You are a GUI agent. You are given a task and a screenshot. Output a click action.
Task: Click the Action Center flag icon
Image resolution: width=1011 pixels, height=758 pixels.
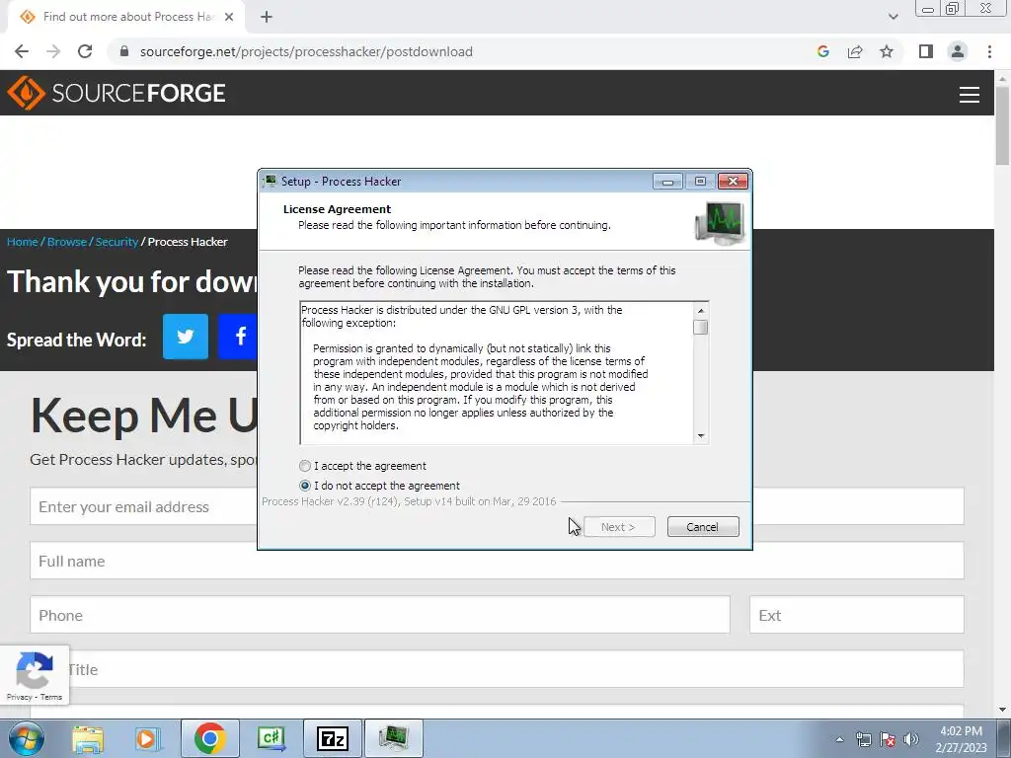[x=888, y=739]
